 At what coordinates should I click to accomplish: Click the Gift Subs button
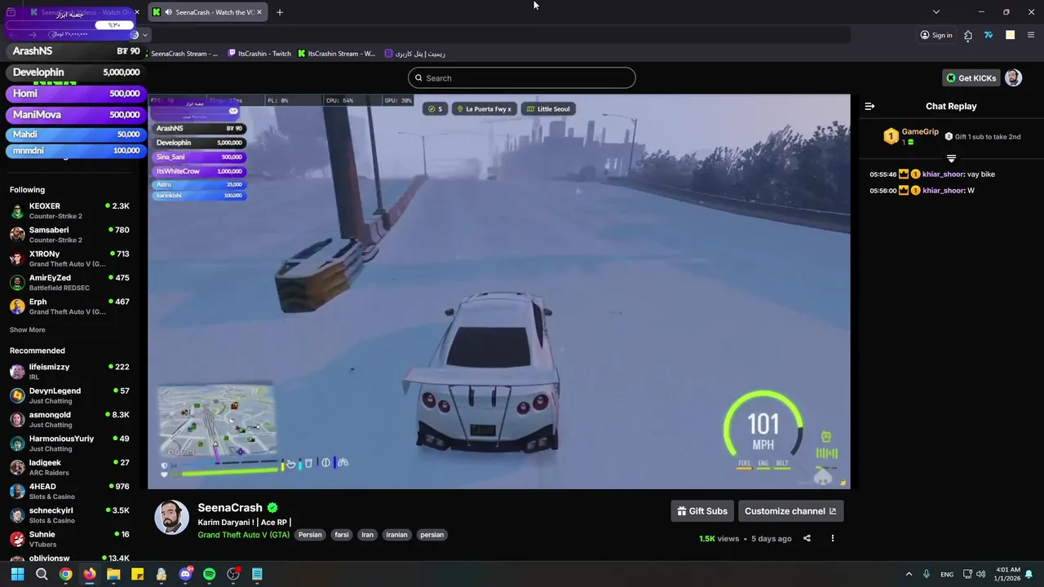[702, 511]
